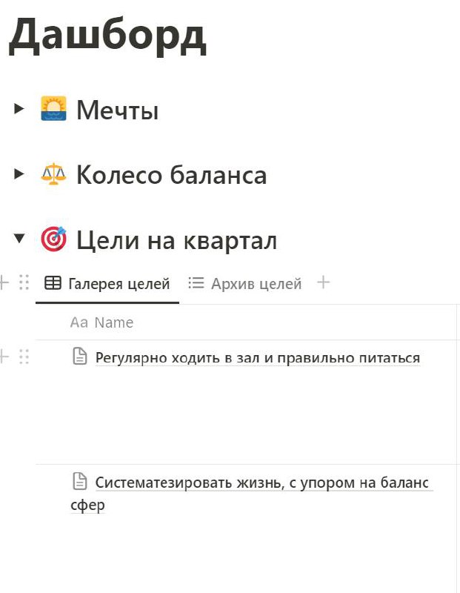Image resolution: width=460 pixels, height=593 pixels.
Task: Open the Регулярно ходить в зал page
Action: (x=257, y=358)
